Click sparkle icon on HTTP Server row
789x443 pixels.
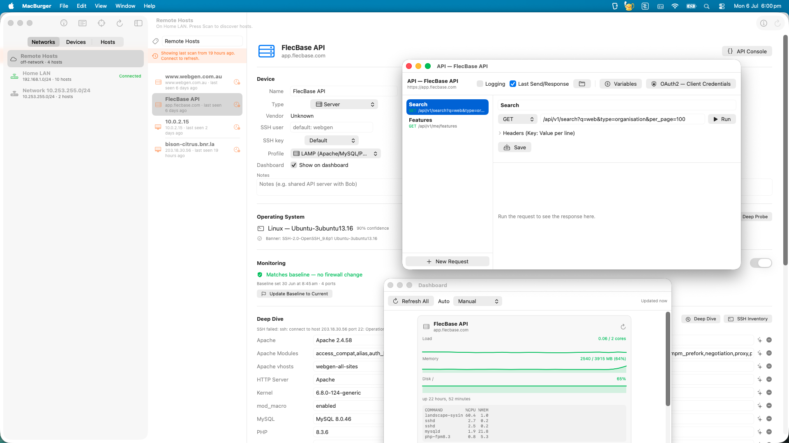[x=760, y=379]
